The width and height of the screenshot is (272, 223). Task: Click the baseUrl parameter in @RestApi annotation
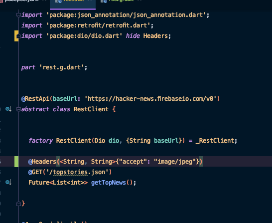(x=65, y=99)
